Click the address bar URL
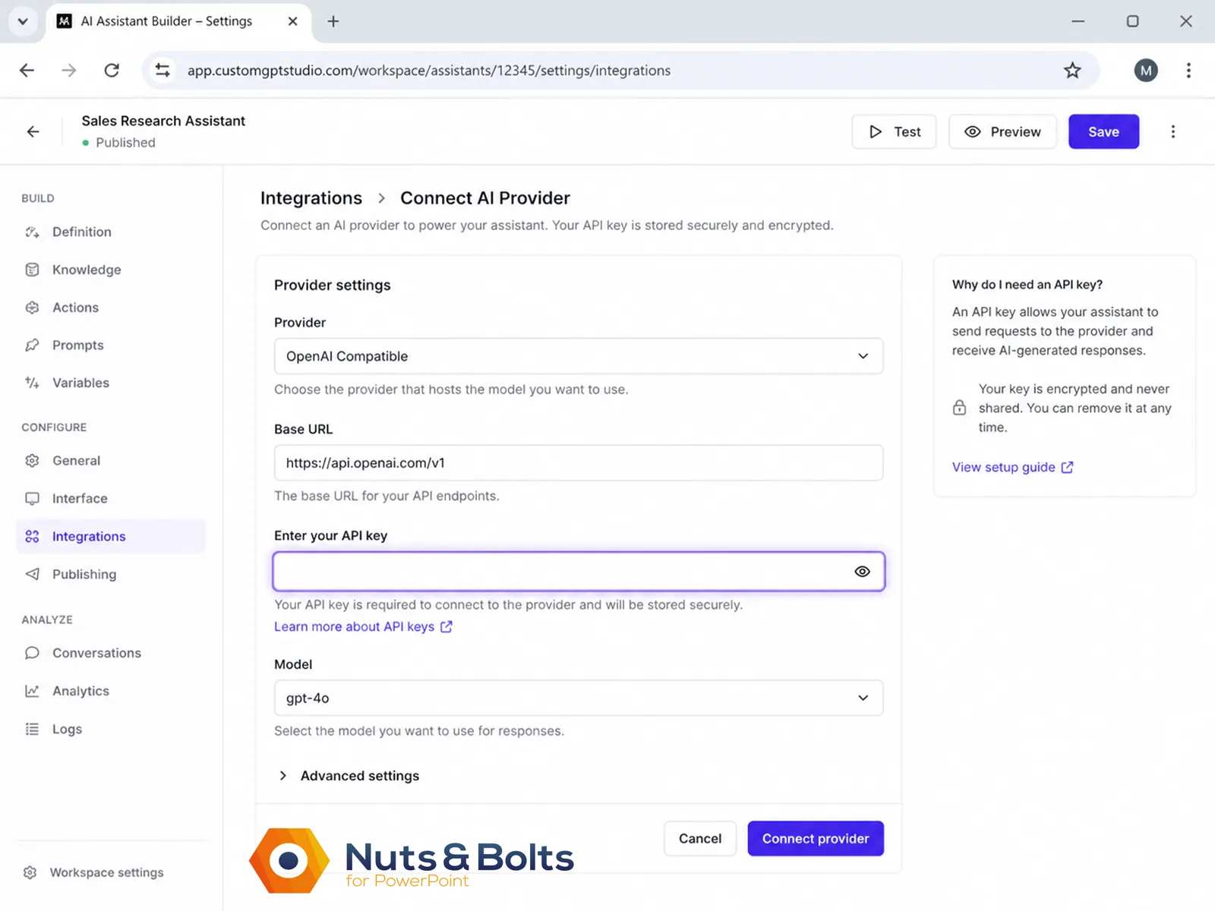1215x911 pixels. pyautogui.click(x=429, y=71)
